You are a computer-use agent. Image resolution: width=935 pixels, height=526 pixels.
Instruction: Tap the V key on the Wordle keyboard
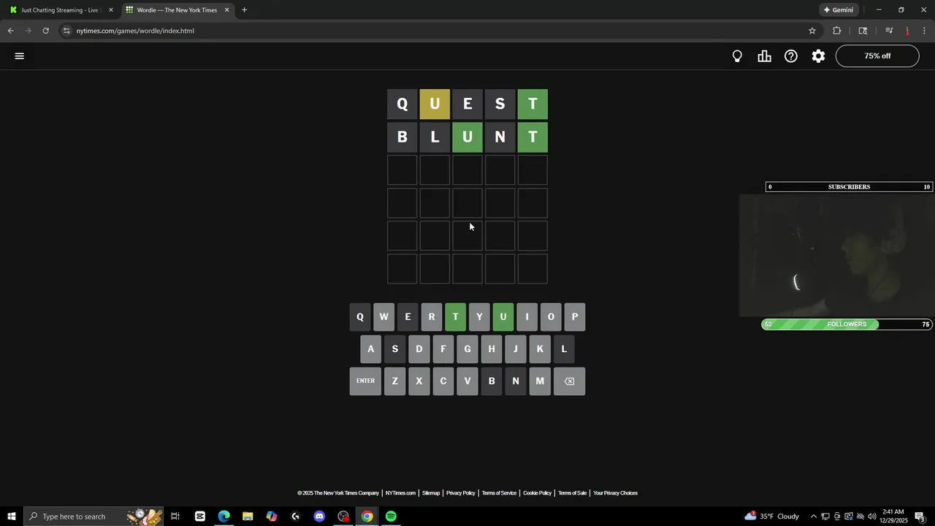point(467,381)
